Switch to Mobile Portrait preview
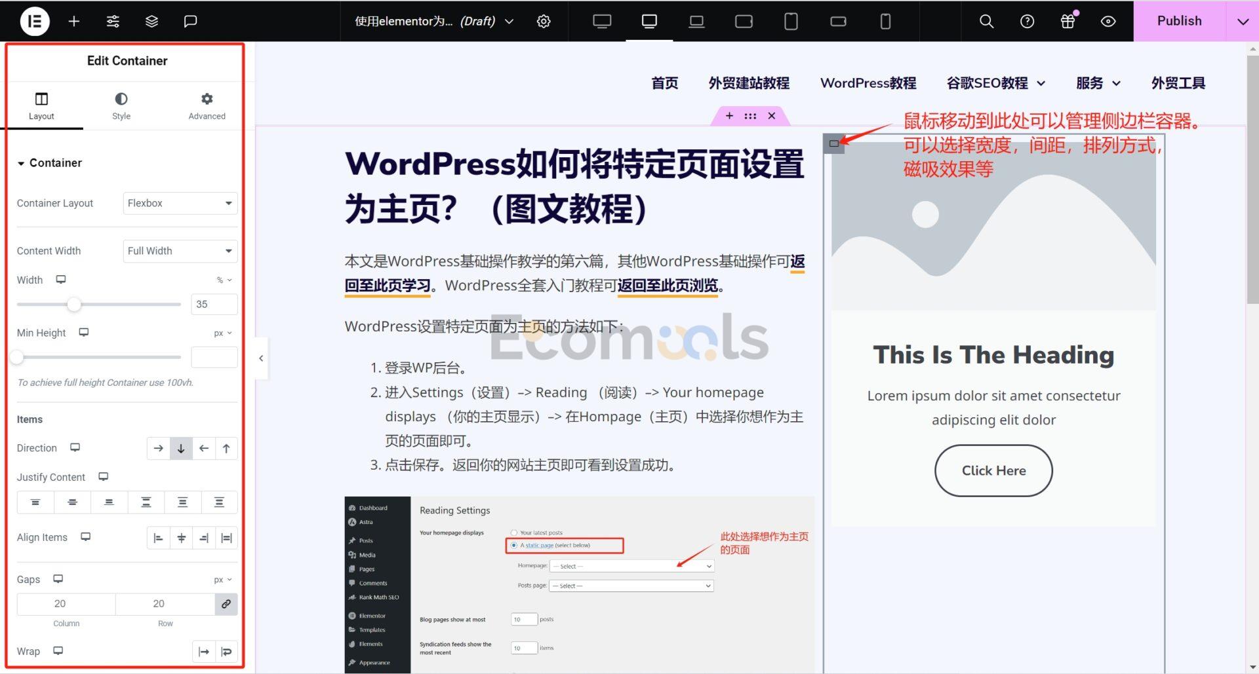 point(885,21)
